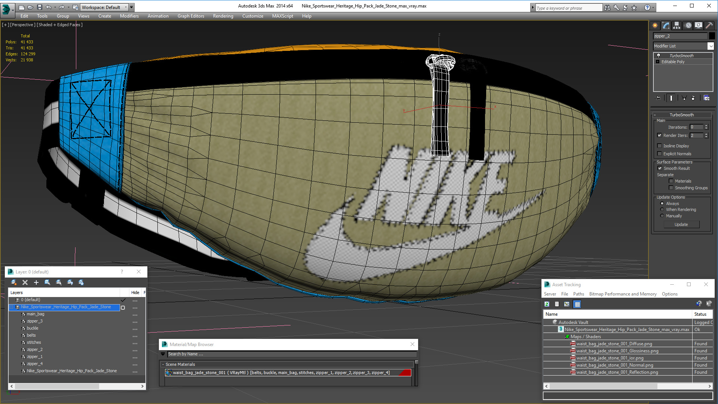Refresh the Asset Tracking list

547,304
